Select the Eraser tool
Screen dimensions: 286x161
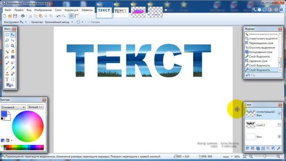point(13,63)
